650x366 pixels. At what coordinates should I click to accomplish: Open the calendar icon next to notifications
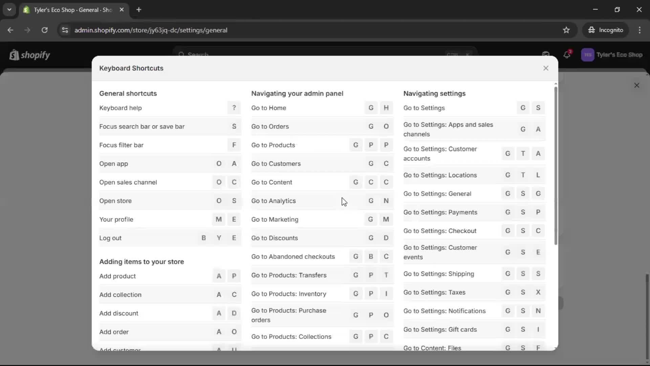(x=546, y=54)
